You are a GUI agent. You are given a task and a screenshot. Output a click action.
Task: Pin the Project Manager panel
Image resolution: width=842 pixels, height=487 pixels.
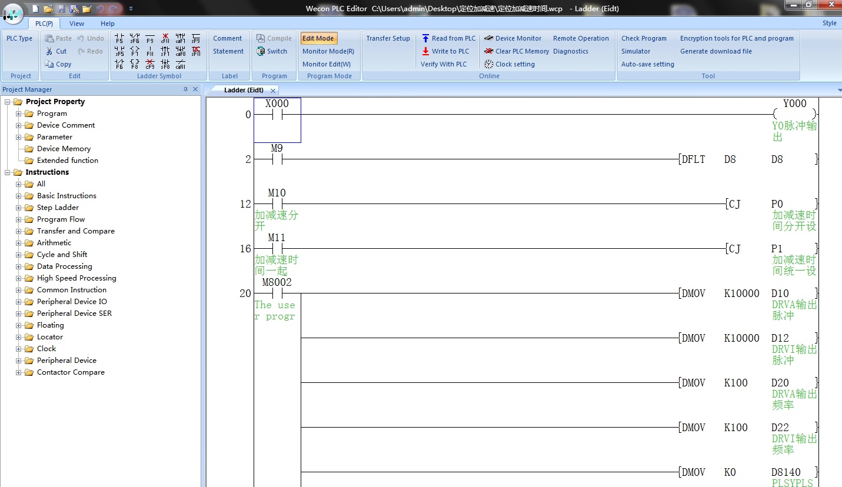pos(187,89)
